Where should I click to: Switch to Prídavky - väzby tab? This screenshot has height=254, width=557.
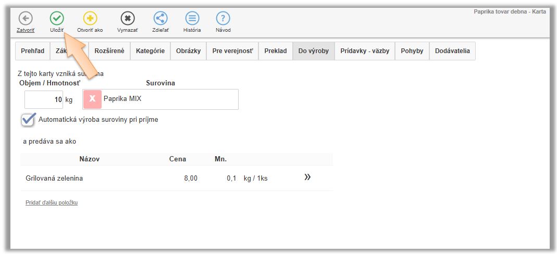point(364,51)
